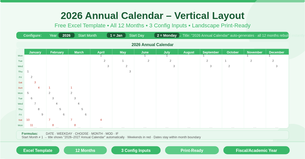Click the 2026 Annual Calendar table title
Image resolution: width=305 pixels, height=159 pixels.
point(152,45)
